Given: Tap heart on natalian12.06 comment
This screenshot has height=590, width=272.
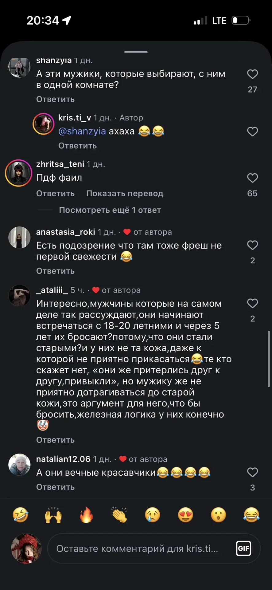Looking at the screenshot, I should tap(252, 472).
